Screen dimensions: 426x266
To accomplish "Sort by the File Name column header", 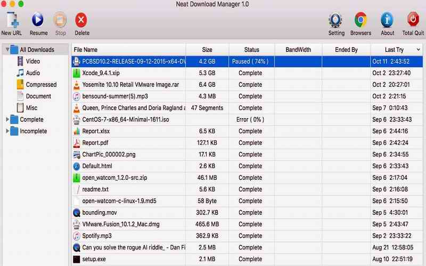I will coord(86,49).
